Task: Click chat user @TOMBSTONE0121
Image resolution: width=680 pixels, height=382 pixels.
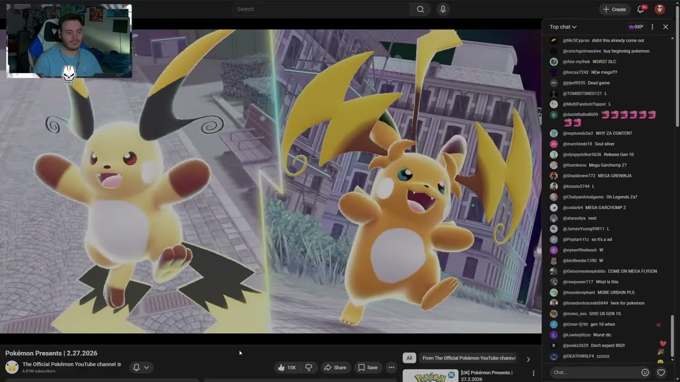Action: click(x=582, y=93)
